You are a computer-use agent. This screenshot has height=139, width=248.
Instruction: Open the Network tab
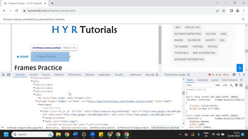click(x=59, y=75)
